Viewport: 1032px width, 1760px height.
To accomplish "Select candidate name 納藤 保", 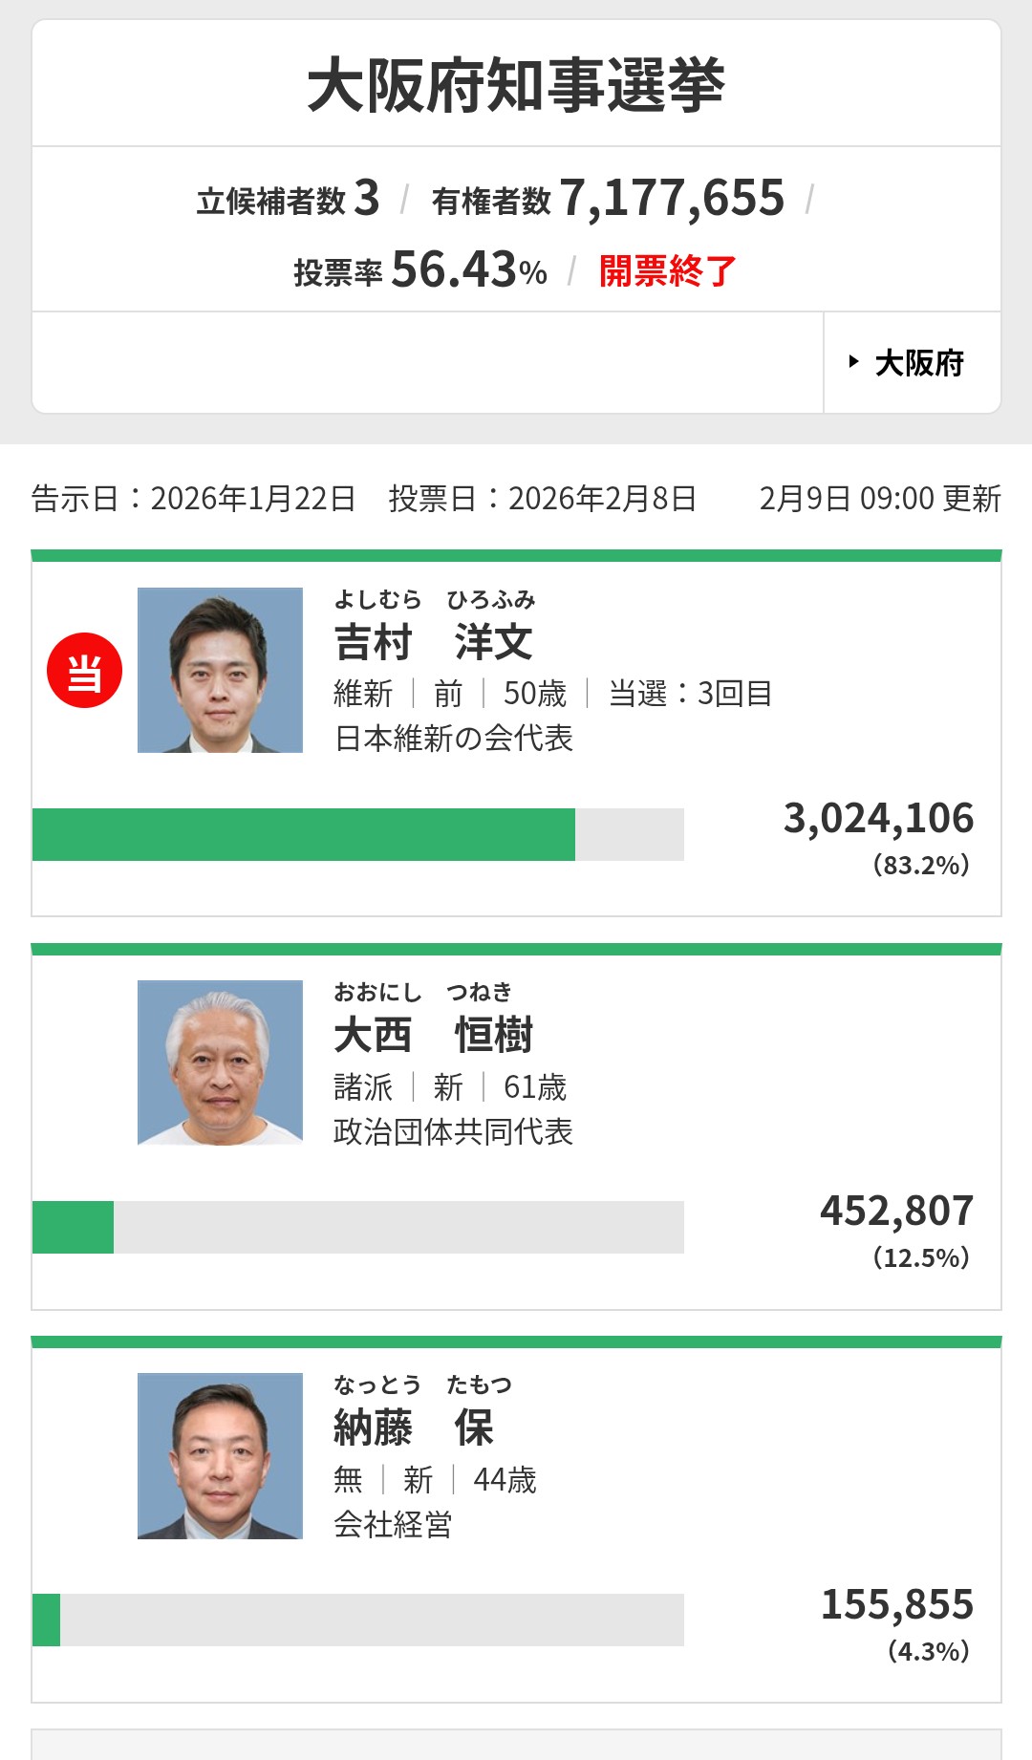I will point(413,1427).
